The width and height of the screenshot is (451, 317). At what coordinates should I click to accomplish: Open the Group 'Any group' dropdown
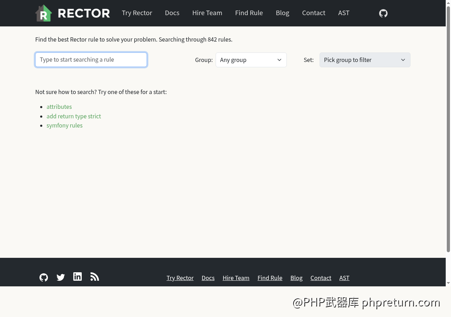click(251, 60)
